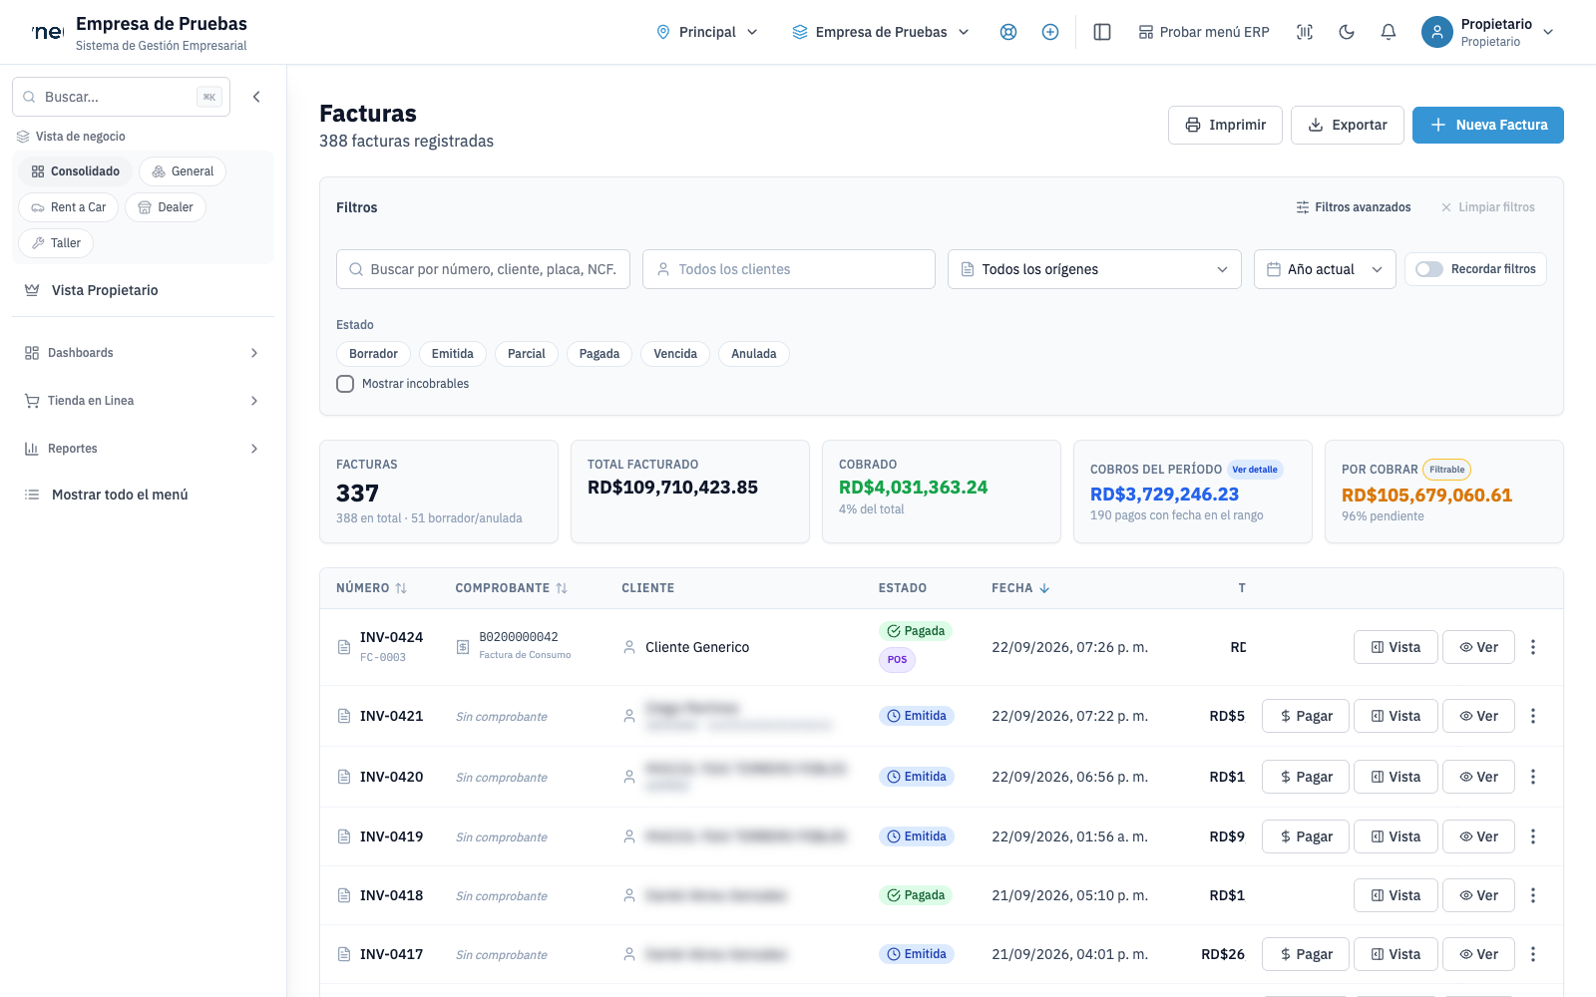Expand the Reportes menu
This screenshot has width=1596, height=997.
143,449
